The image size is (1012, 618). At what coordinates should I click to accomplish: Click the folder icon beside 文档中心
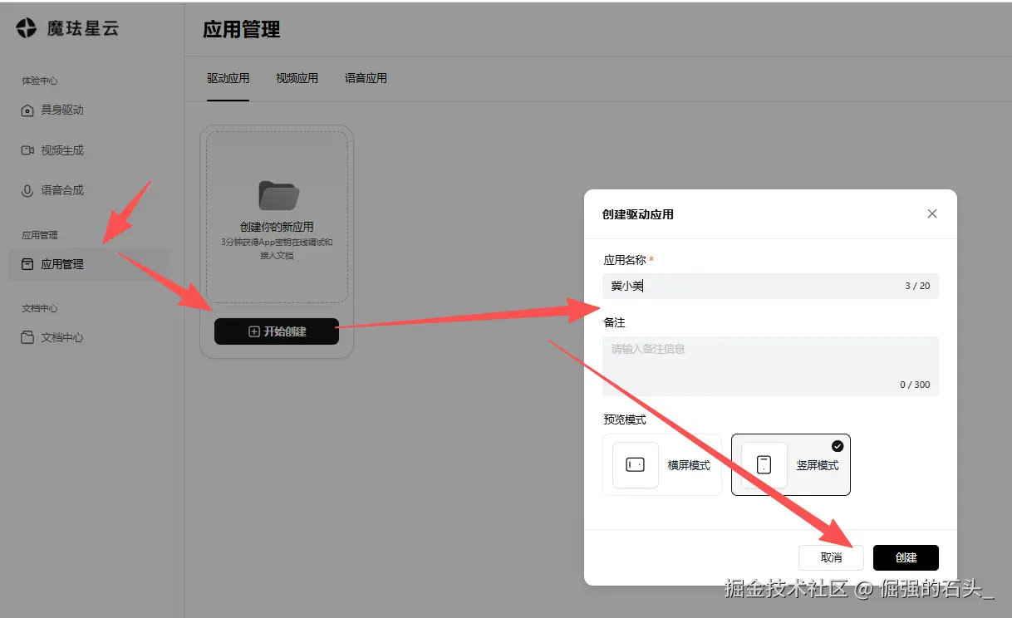27,337
